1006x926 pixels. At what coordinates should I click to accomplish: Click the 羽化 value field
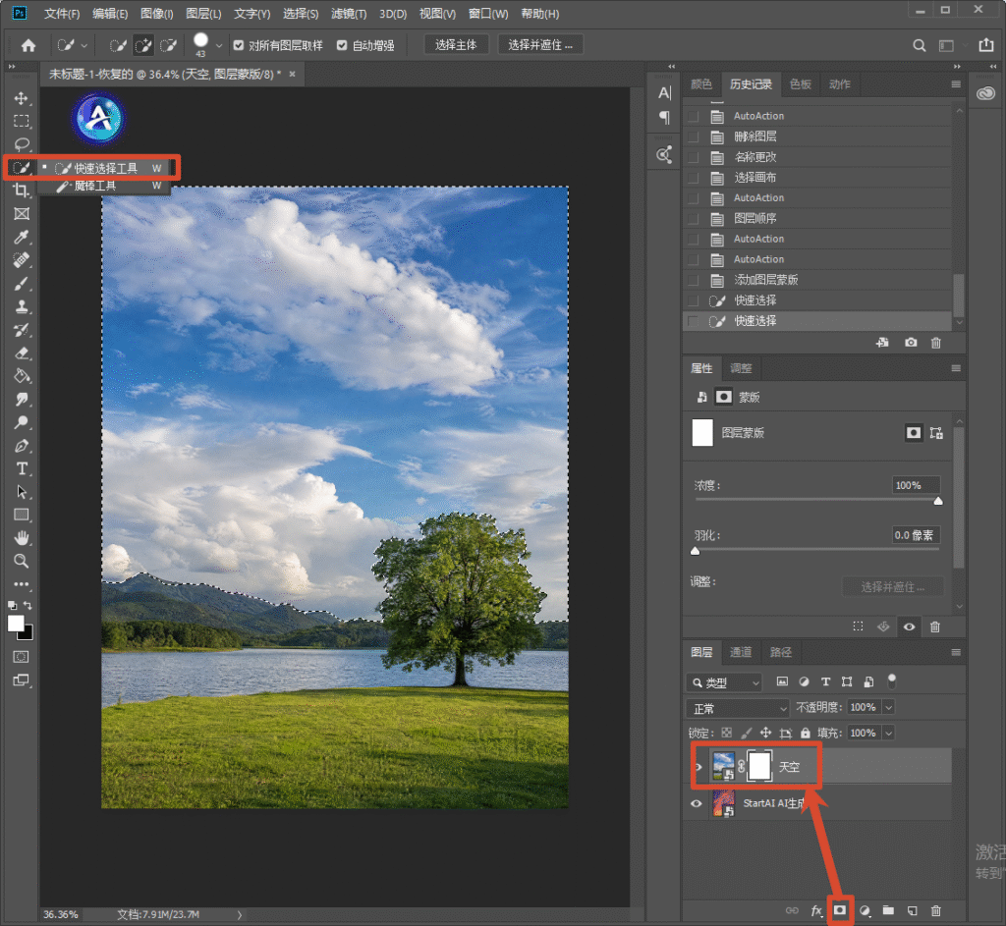[x=917, y=535]
